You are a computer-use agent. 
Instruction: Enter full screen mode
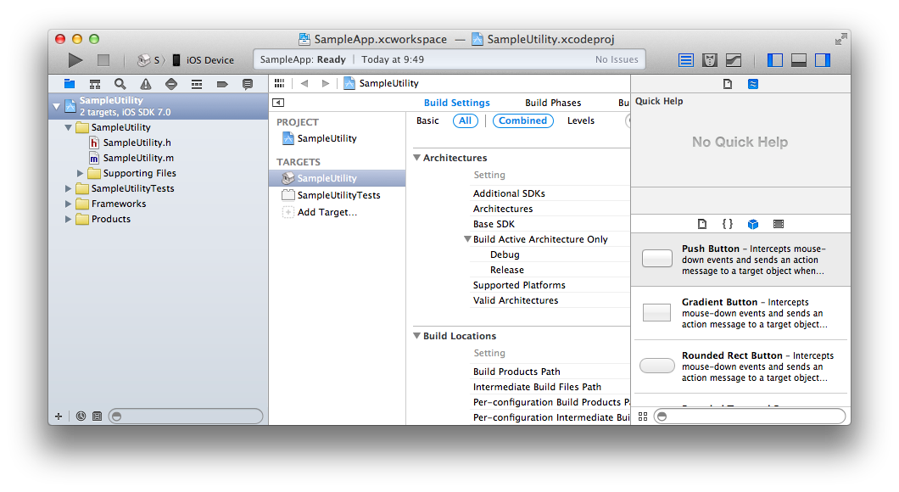click(x=840, y=39)
